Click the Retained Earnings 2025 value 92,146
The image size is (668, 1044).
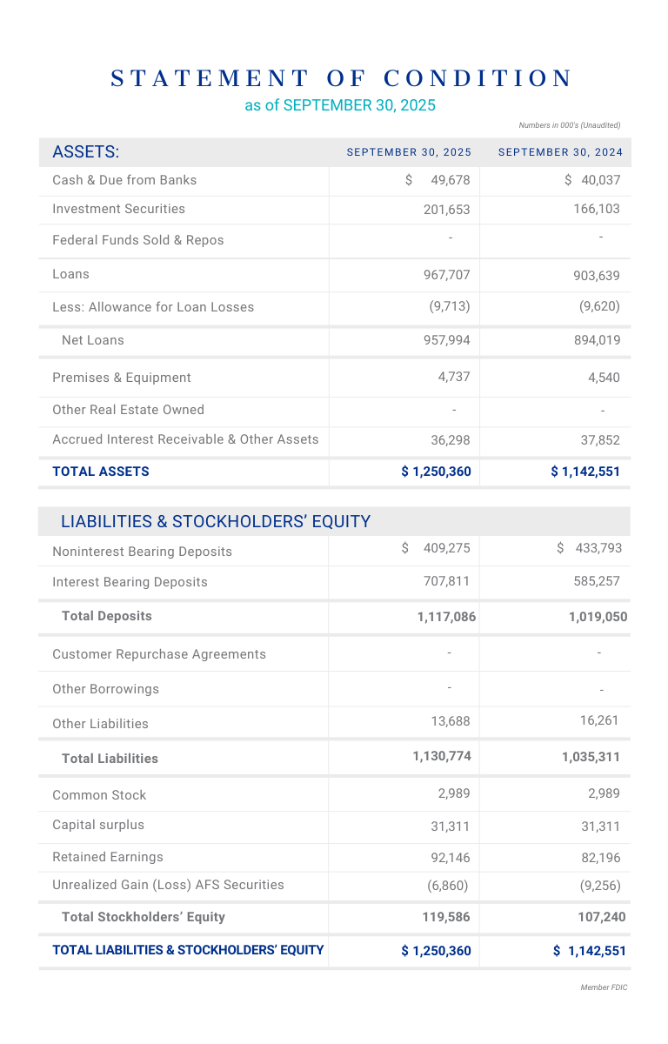[450, 858]
